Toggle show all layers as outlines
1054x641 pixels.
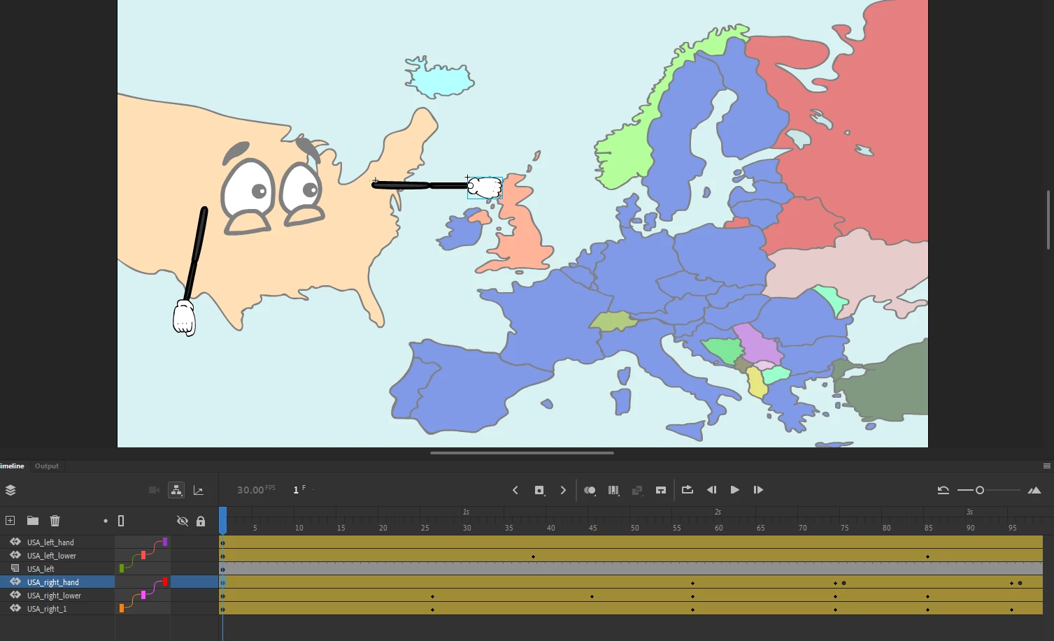pyautogui.click(x=121, y=521)
